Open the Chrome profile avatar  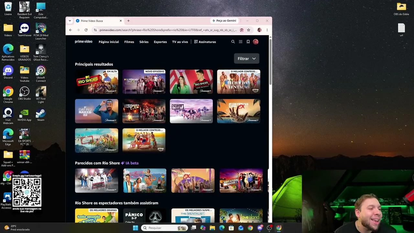pyautogui.click(x=259, y=30)
